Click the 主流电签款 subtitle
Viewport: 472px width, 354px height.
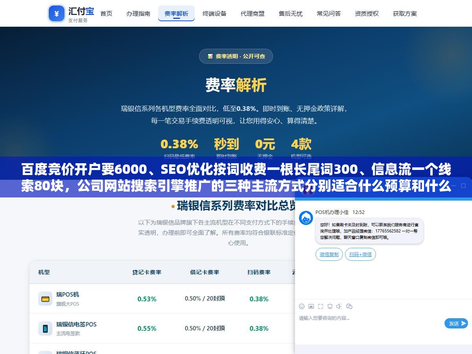tap(68, 333)
